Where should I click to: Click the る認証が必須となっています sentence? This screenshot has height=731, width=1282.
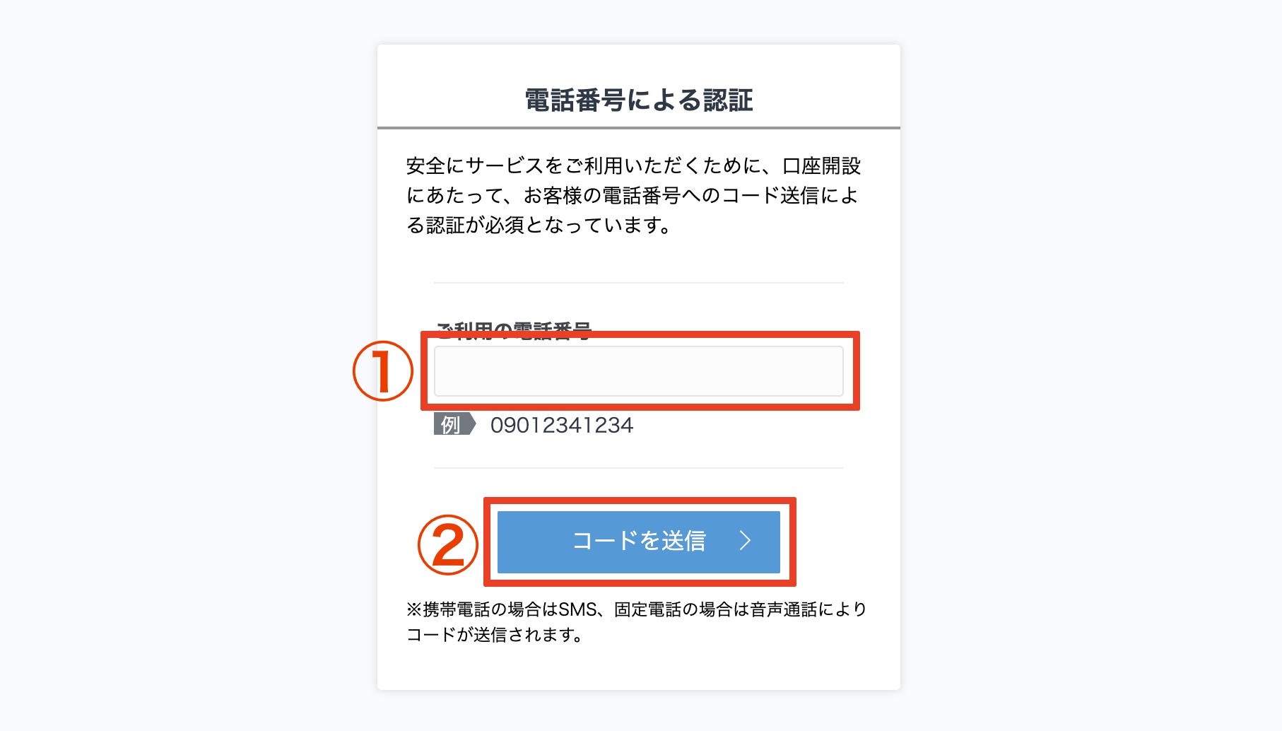tap(539, 226)
